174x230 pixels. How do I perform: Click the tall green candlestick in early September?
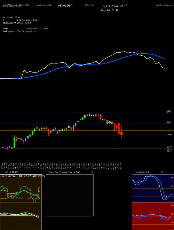click(x=14, y=142)
